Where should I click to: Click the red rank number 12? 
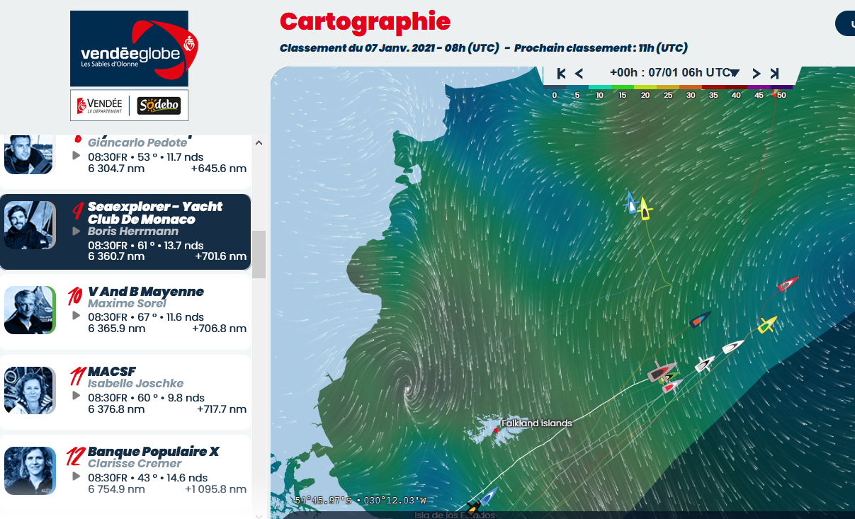tap(75, 455)
